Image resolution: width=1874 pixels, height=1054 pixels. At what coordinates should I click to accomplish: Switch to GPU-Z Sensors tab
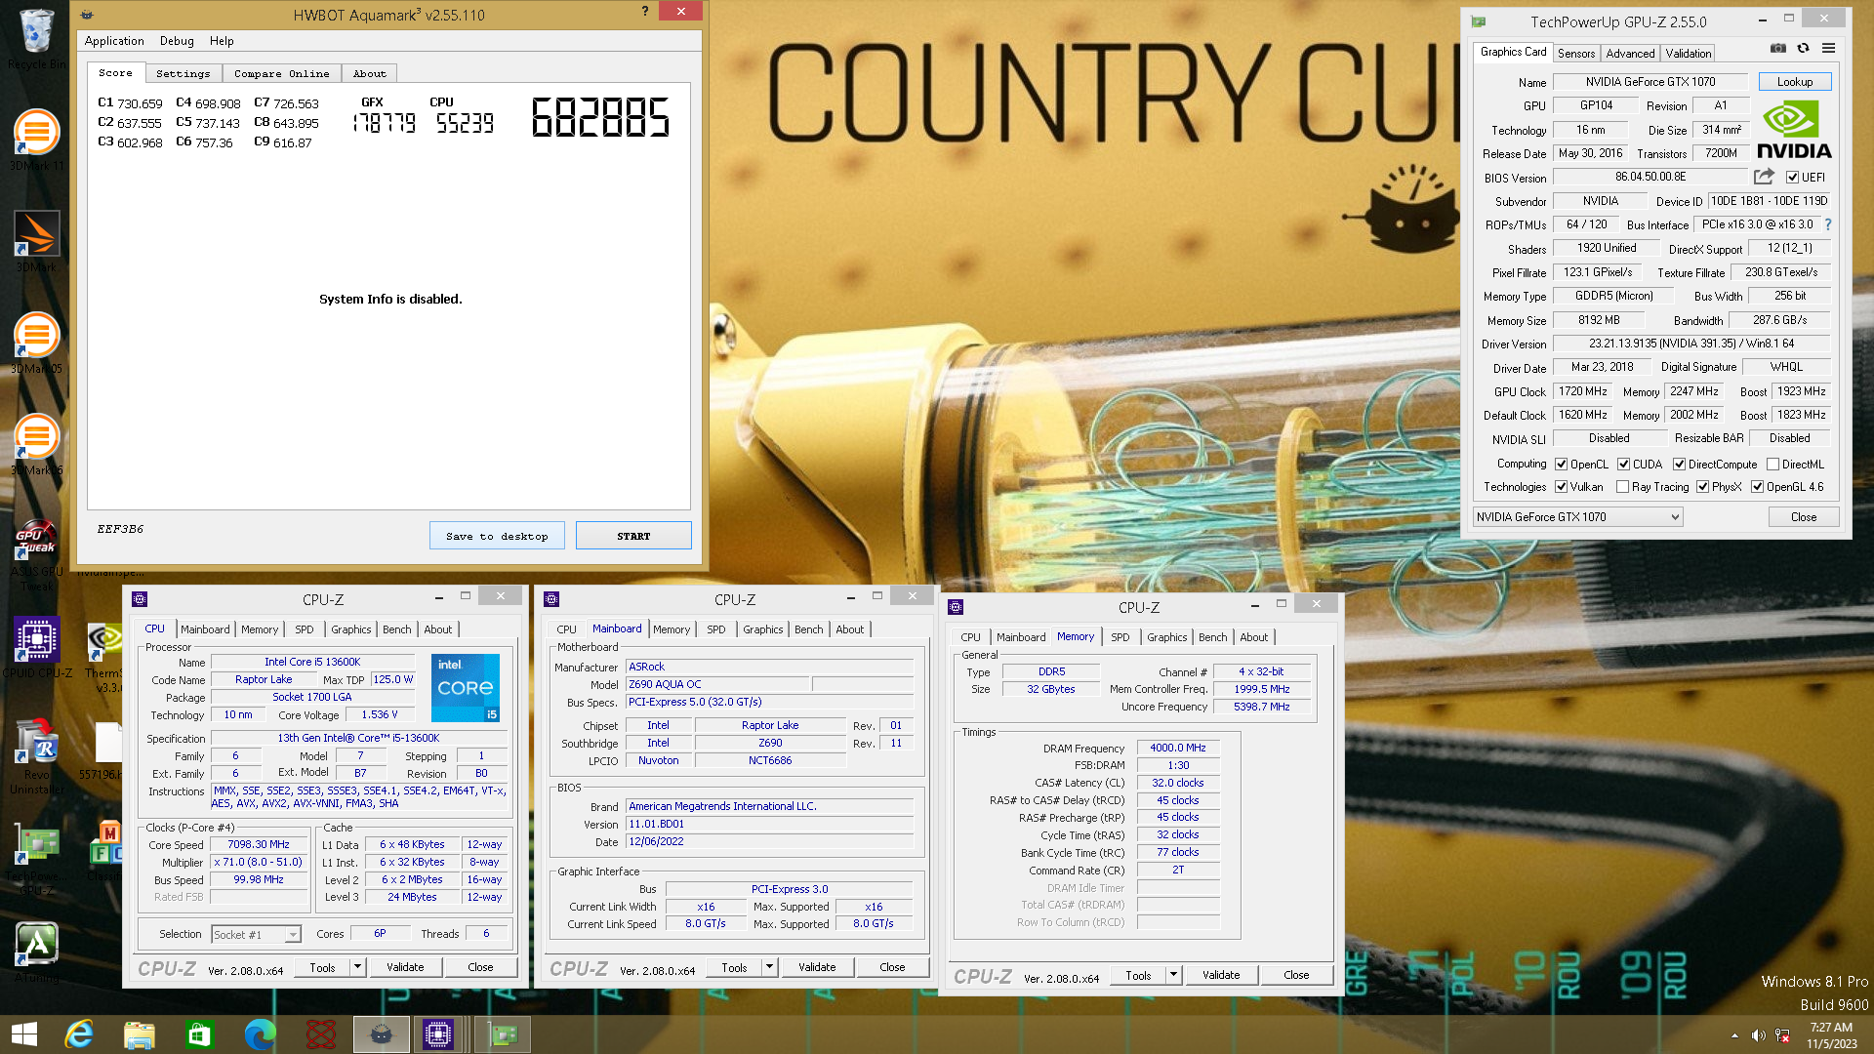pos(1576,54)
